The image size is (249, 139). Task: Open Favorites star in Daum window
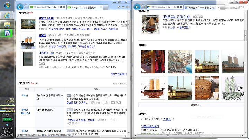pos(240,7)
